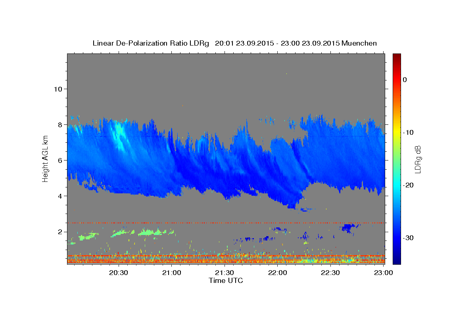Click the colorbar value 0

pos(405,80)
